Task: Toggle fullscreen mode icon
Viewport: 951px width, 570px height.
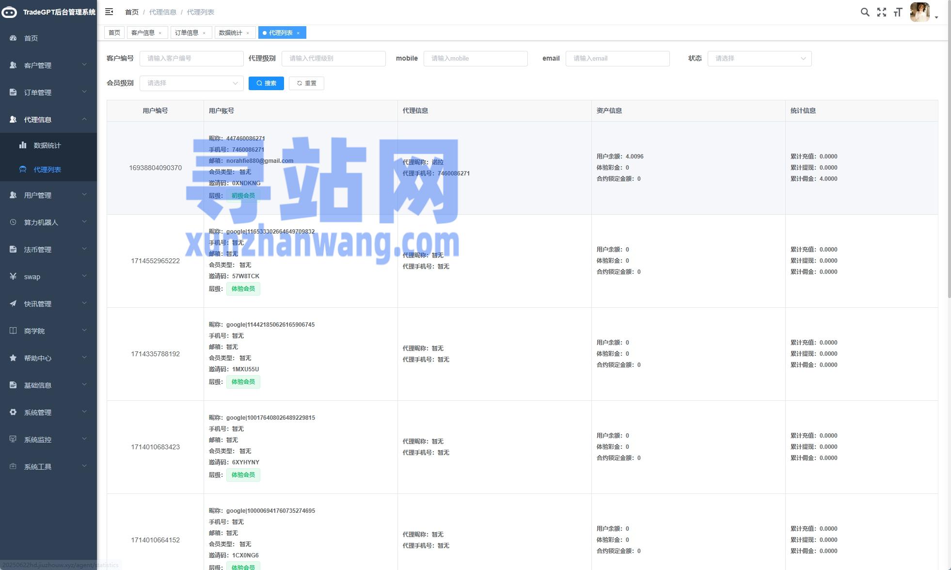Action: coord(881,12)
